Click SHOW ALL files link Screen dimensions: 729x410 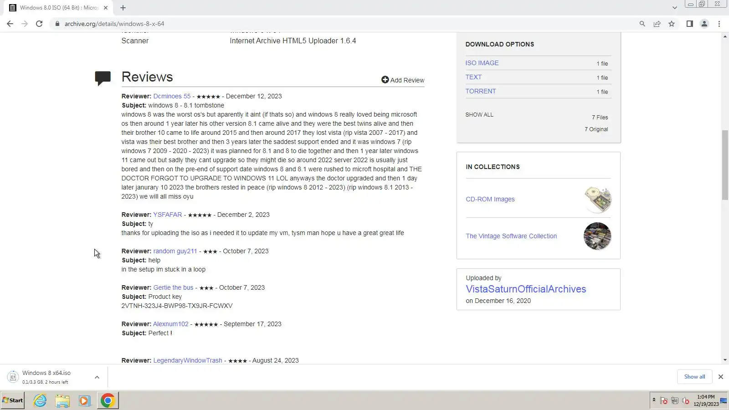[479, 115]
